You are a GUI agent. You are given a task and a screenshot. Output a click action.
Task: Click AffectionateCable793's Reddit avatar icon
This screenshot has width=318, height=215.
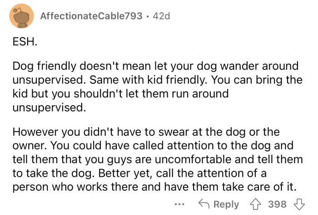(21, 16)
